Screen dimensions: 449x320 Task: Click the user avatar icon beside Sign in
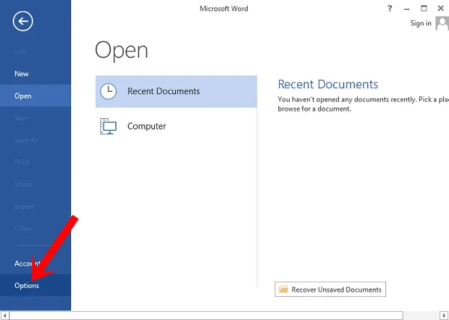point(442,23)
